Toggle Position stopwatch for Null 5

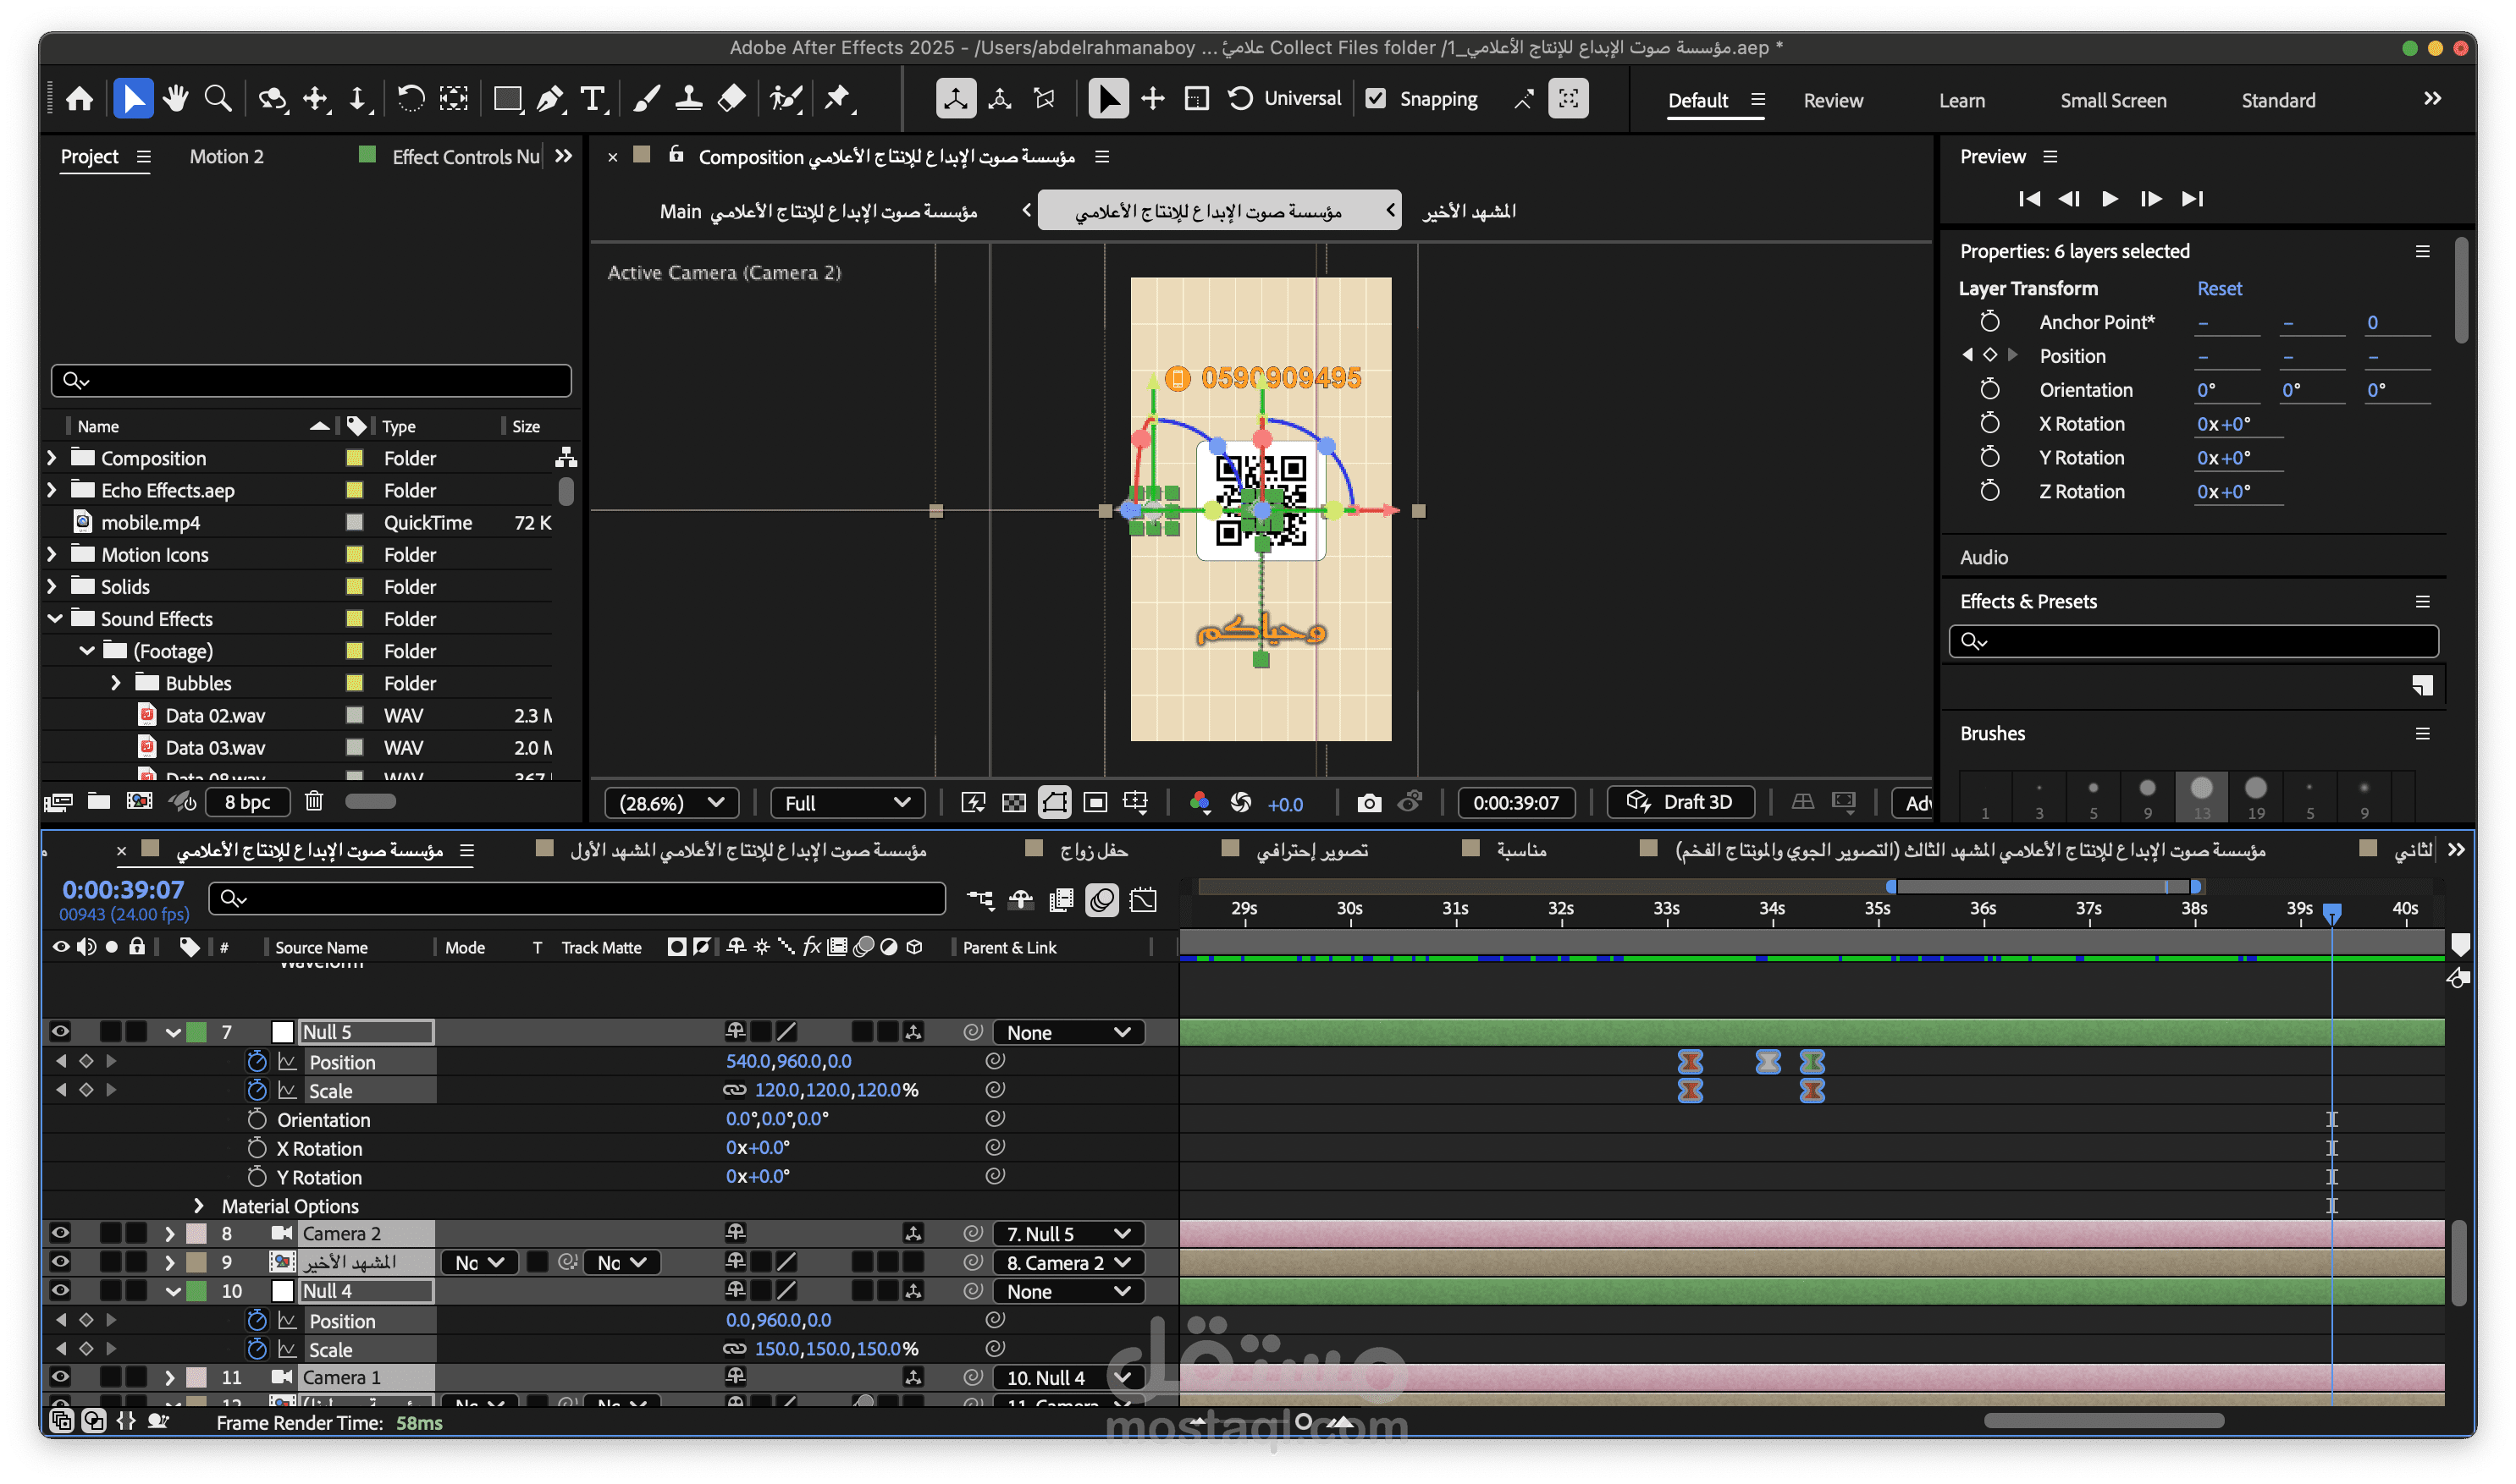pyautogui.click(x=257, y=1062)
